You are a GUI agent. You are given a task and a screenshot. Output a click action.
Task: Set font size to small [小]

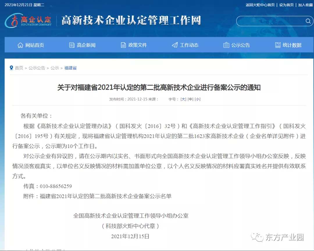[x=197, y=99]
